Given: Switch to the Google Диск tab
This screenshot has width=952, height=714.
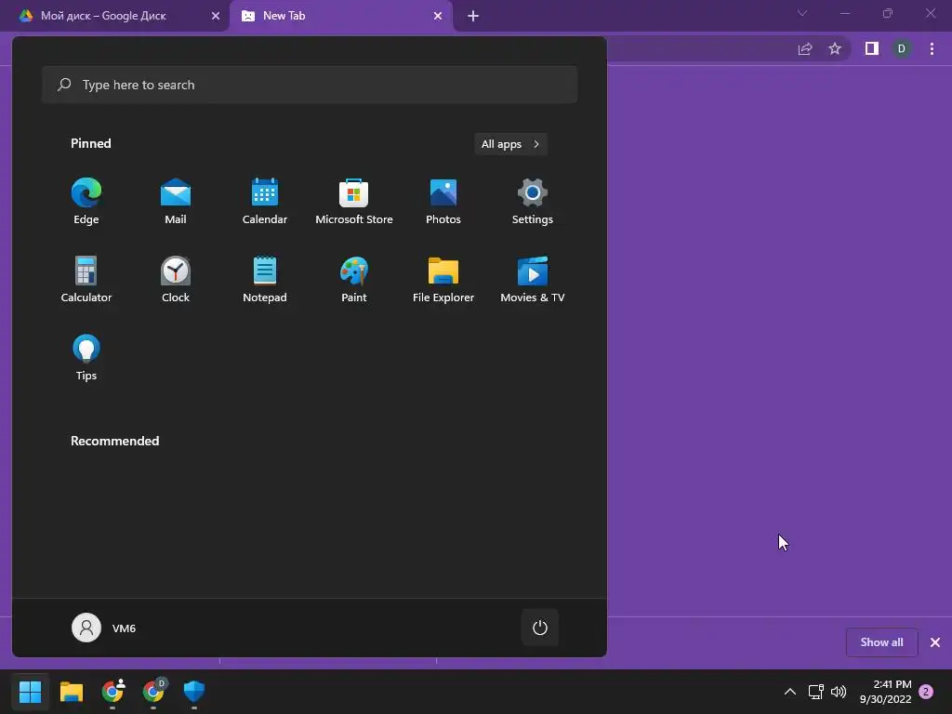Looking at the screenshot, I should tap(103, 16).
